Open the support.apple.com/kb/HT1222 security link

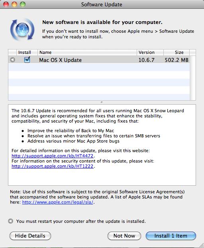click(x=53, y=166)
